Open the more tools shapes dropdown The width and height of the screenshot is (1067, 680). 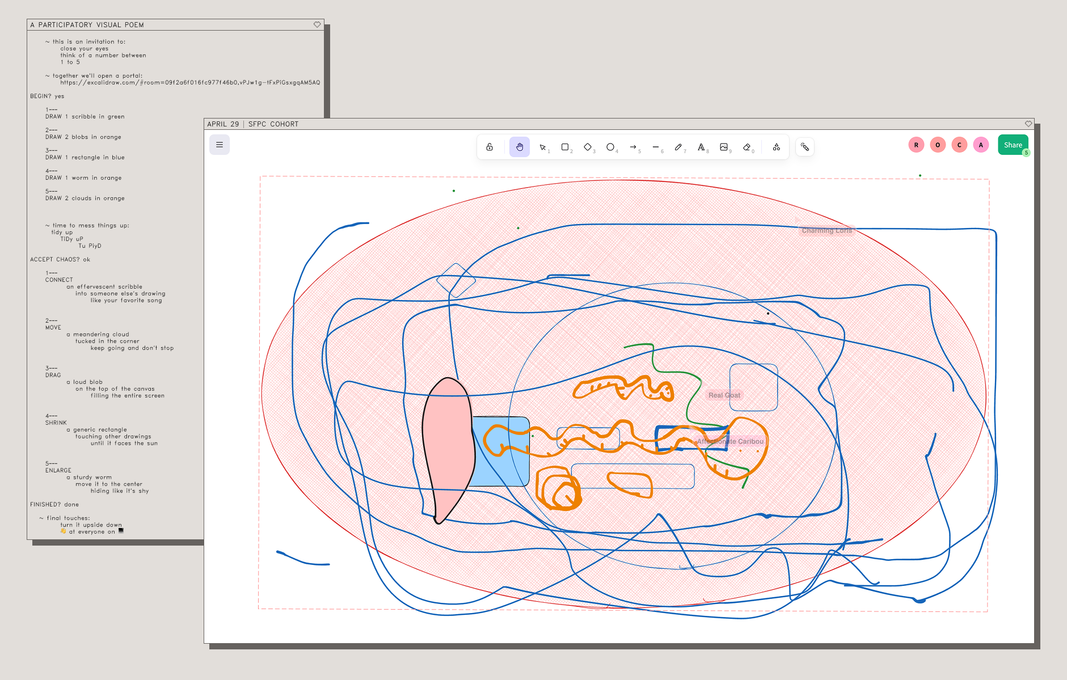tap(777, 147)
